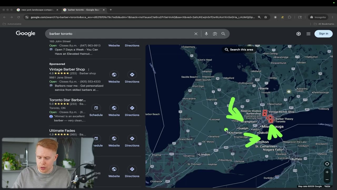Open directions icon in bottom listing row
This screenshot has width=337, height=190.
point(132,169)
